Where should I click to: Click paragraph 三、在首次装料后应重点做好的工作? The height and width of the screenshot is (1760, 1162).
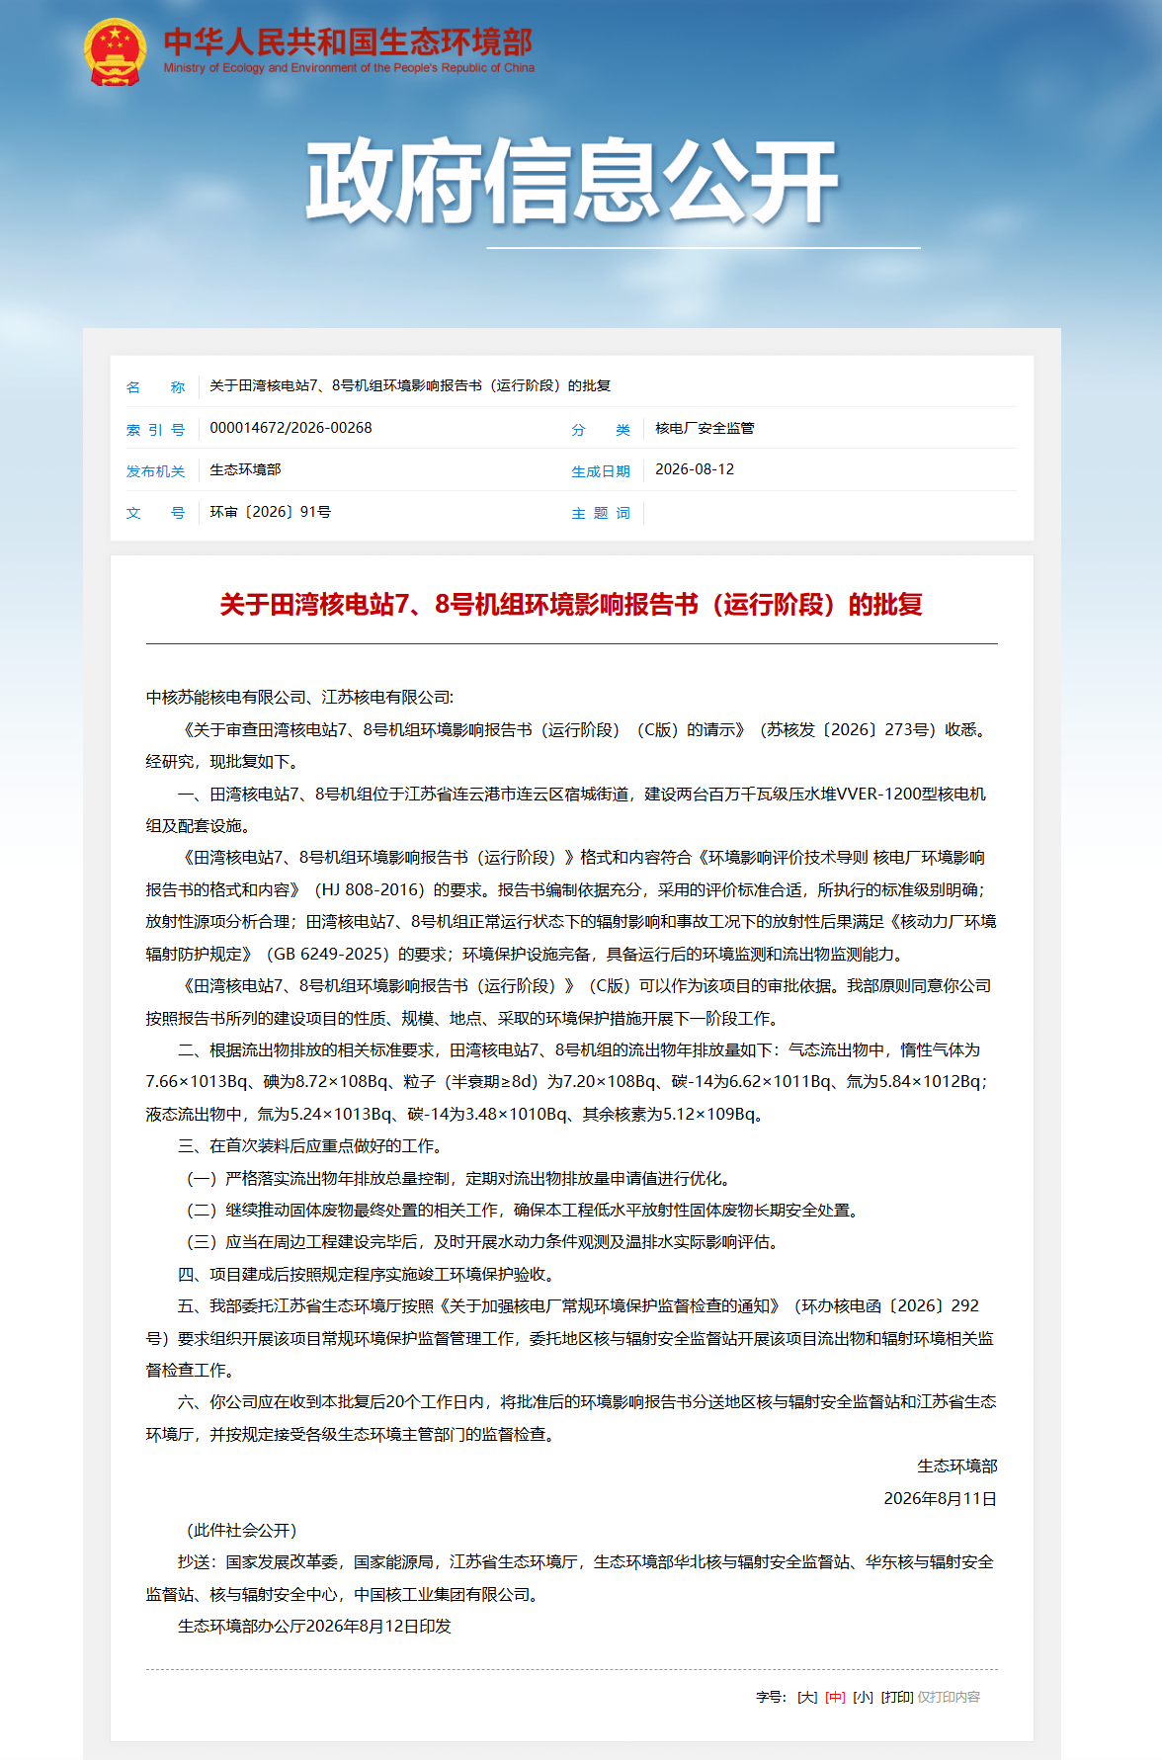[313, 1145]
